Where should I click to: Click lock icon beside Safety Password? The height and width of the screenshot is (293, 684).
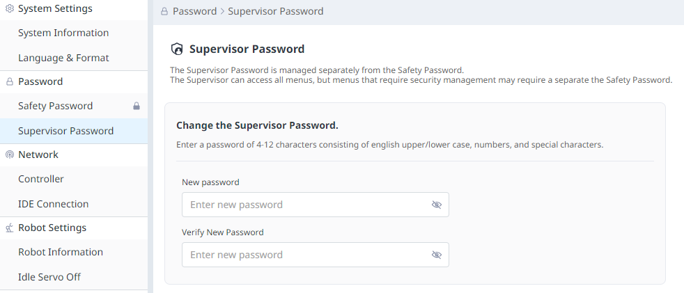137,106
